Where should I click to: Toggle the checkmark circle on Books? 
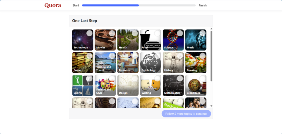coord(89,56)
